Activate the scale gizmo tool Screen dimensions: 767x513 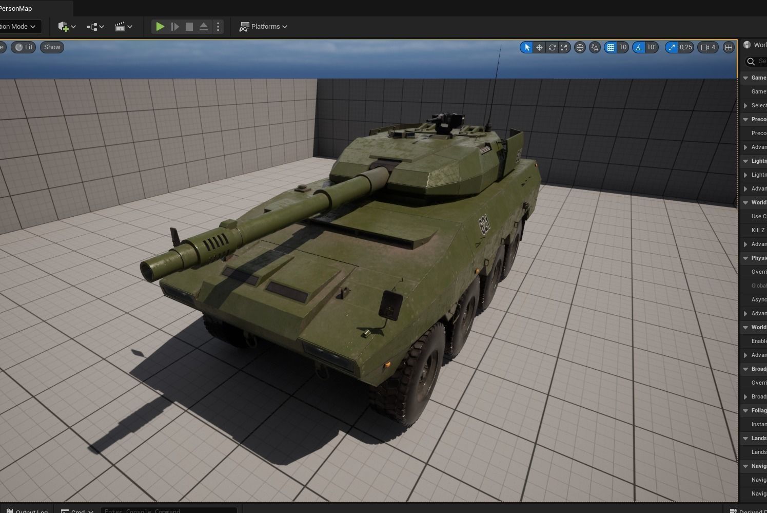click(x=564, y=47)
